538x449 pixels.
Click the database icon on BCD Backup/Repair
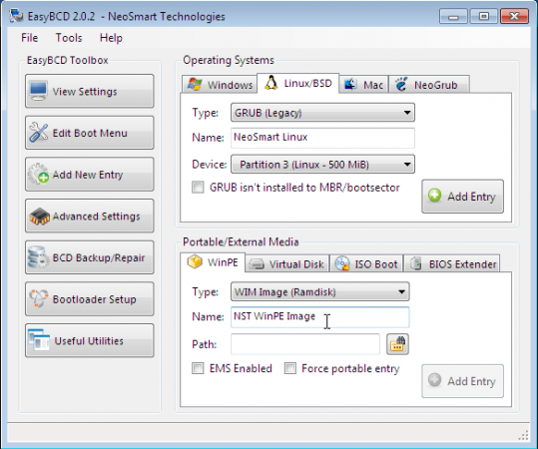38,257
